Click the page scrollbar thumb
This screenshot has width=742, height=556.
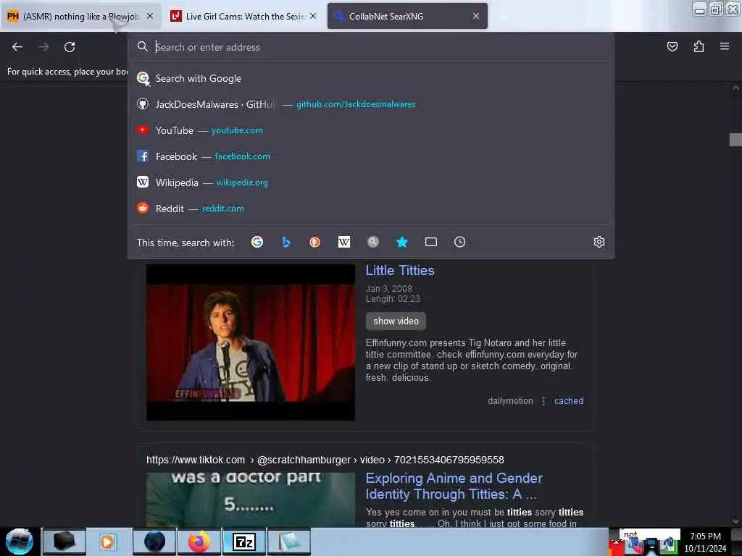click(x=735, y=140)
